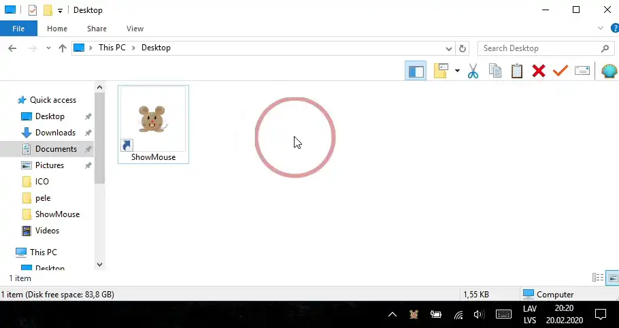
Task: Click the Paste clipboard icon
Action: coord(517,71)
